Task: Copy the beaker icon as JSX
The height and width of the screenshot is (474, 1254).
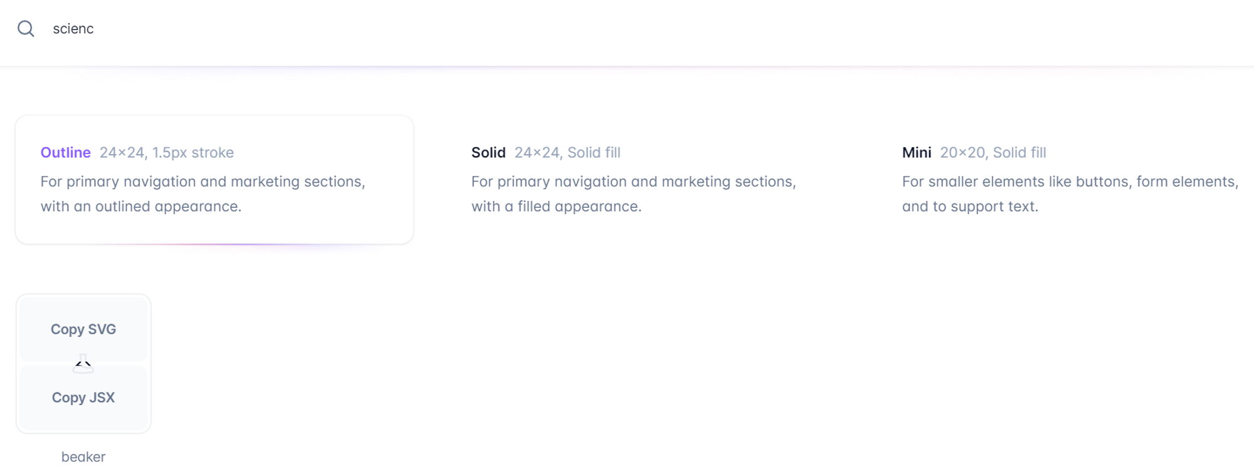Action: (83, 398)
